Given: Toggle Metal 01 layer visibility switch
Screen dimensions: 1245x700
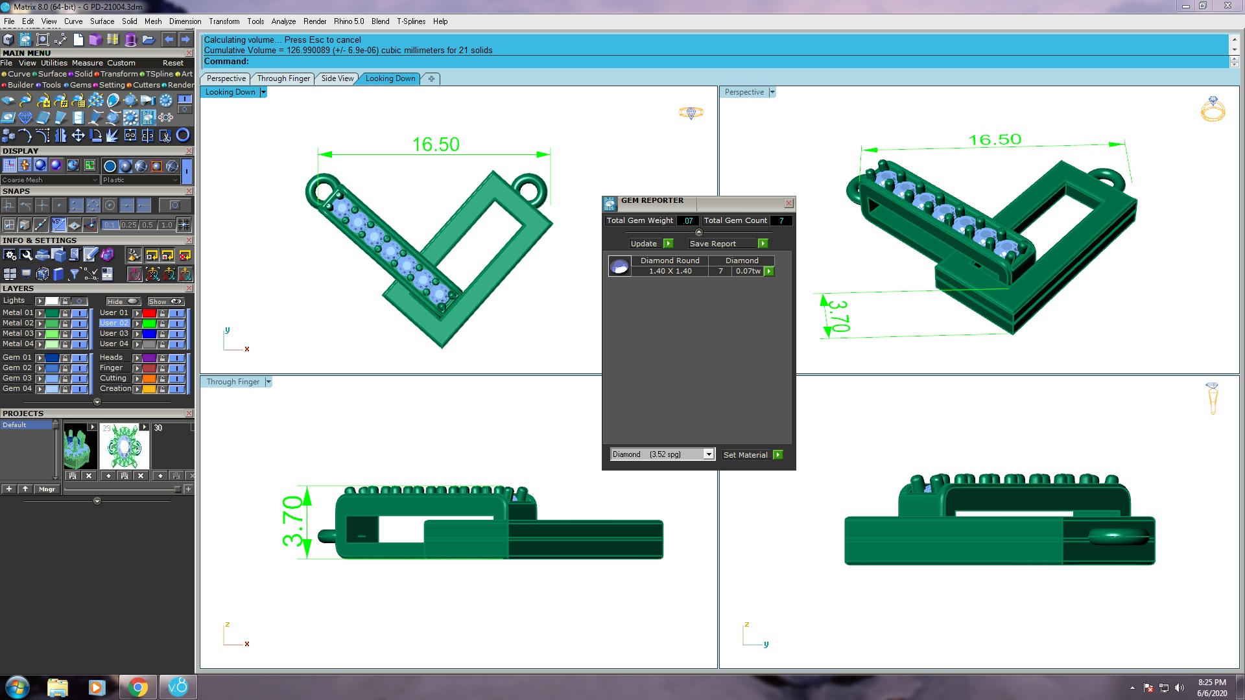Looking at the screenshot, I should [79, 313].
